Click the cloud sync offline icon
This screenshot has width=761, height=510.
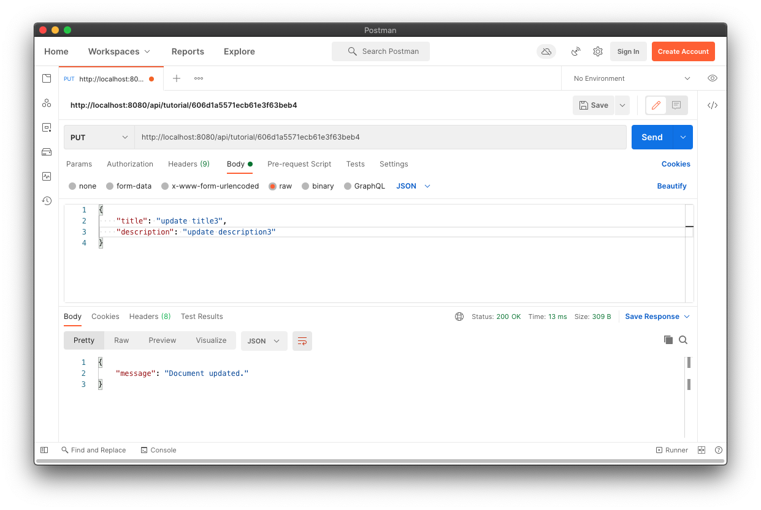[546, 51]
